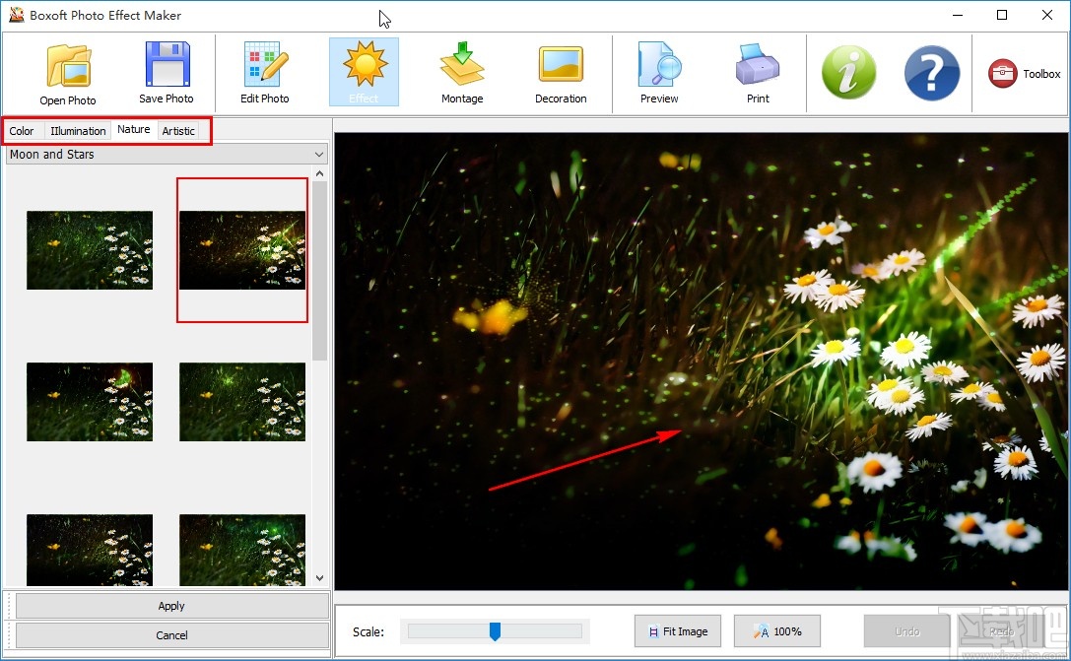
Task: Open the green info about icon
Action: point(848,72)
